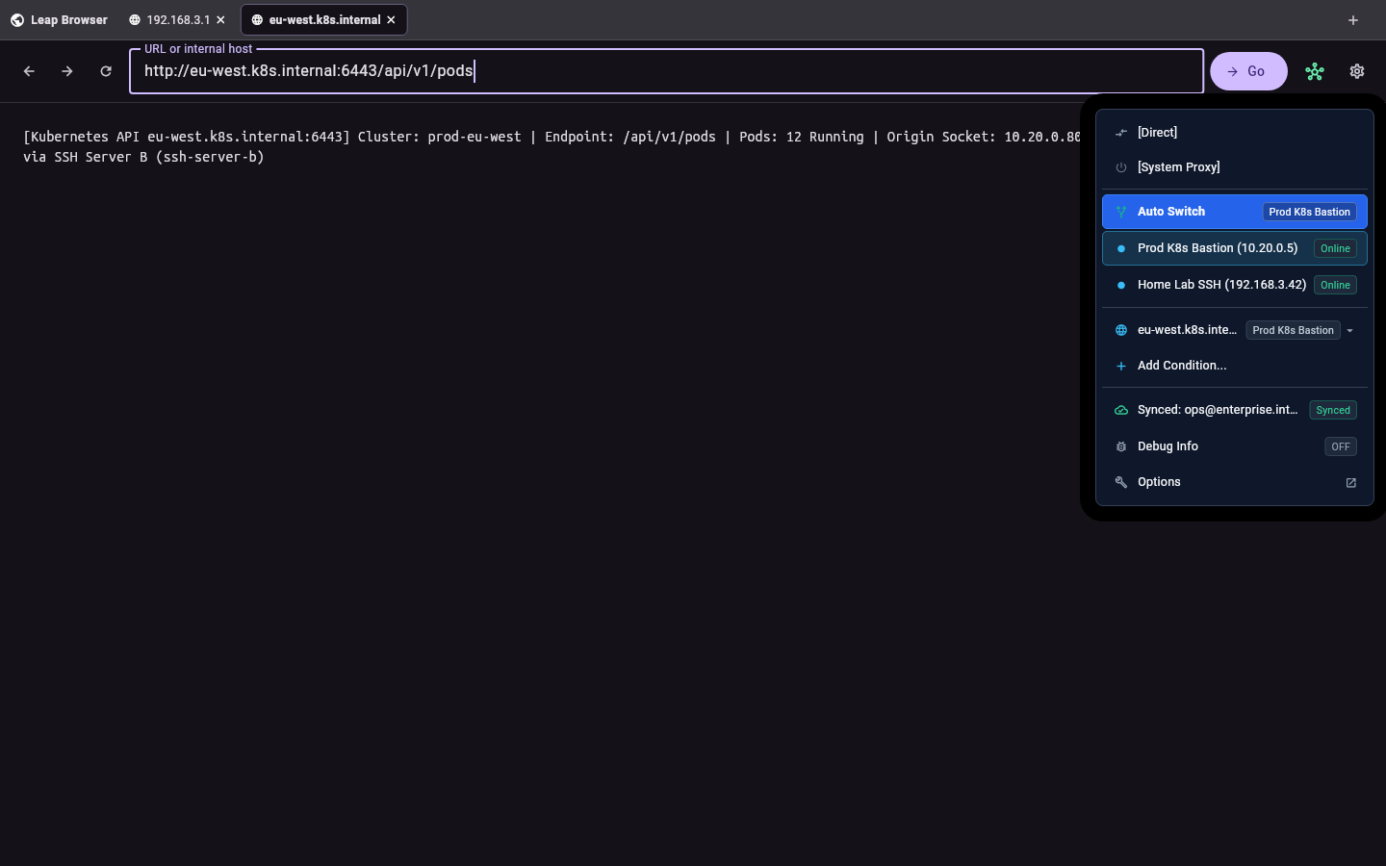Choose the Auto Switch profile
Image resolution: width=1386 pixels, height=866 pixels.
click(x=1235, y=212)
